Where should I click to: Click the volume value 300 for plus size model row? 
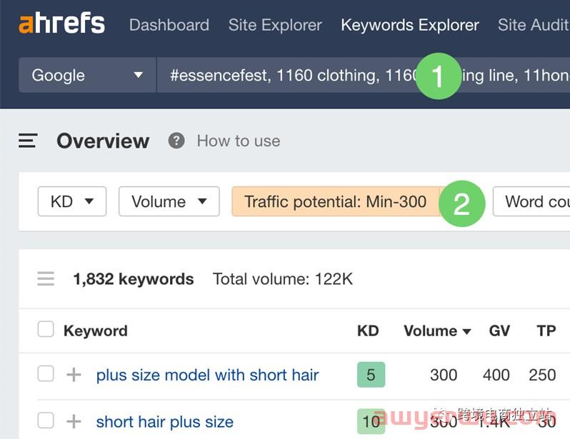(x=444, y=375)
